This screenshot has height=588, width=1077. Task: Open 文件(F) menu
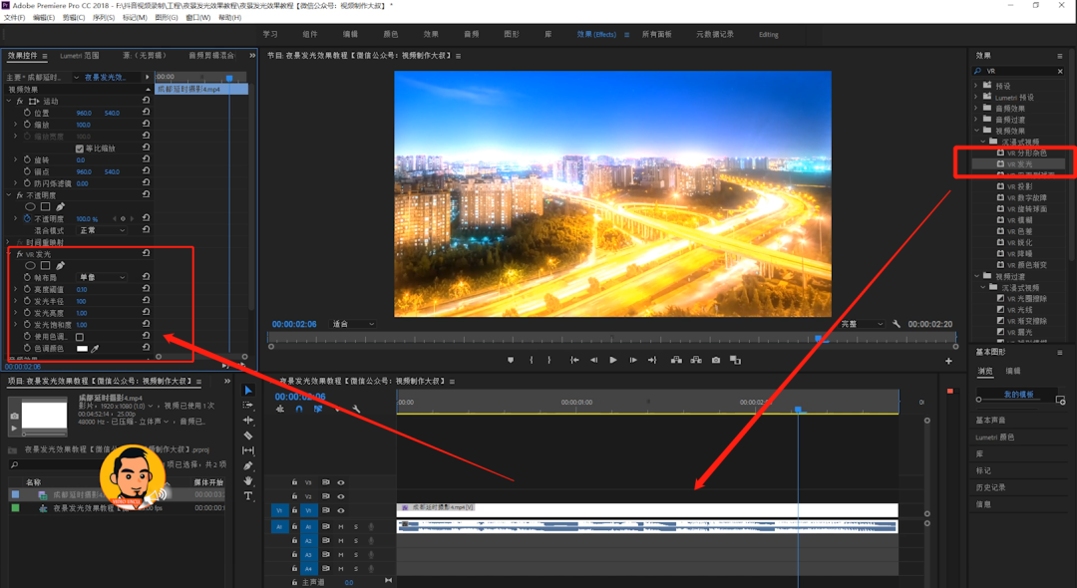(x=14, y=17)
